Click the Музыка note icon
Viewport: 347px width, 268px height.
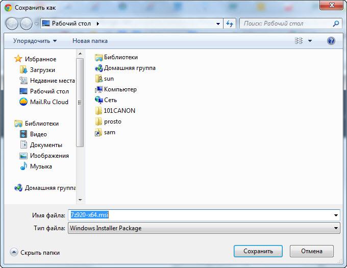(23, 166)
